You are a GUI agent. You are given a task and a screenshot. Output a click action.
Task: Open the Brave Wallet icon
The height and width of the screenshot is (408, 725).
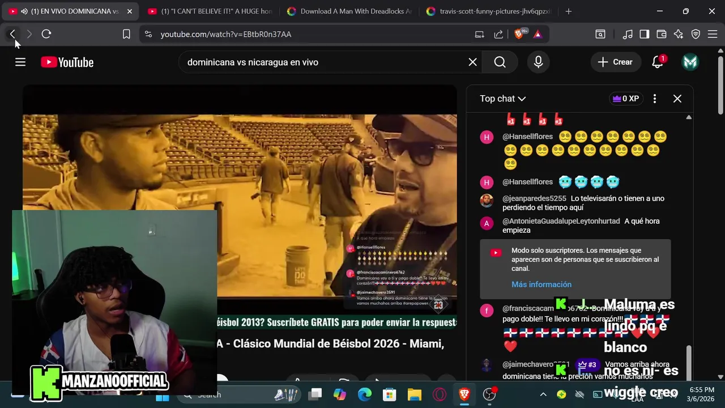tap(661, 34)
